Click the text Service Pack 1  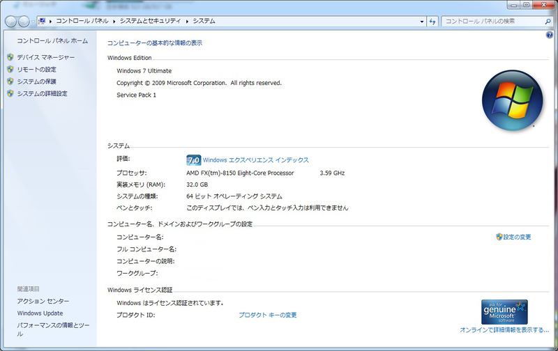(x=136, y=95)
